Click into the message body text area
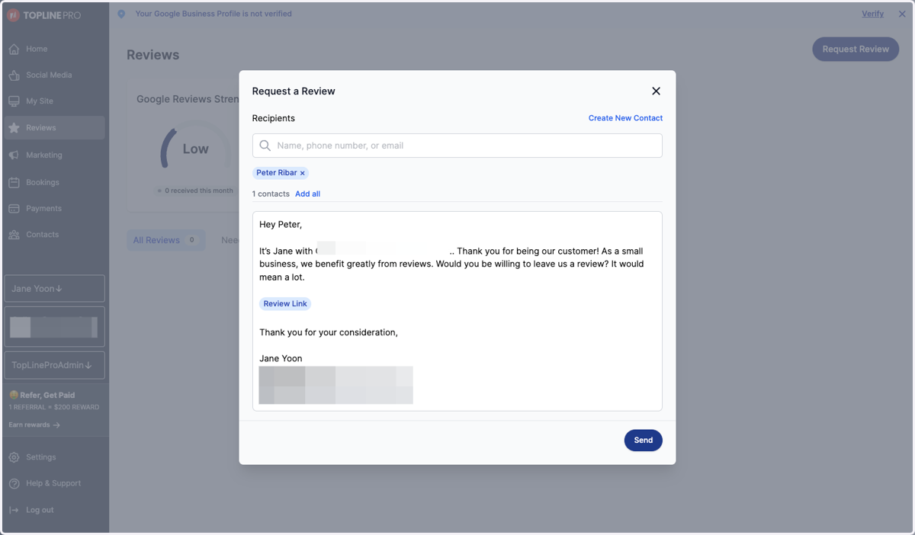The height and width of the screenshot is (535, 915). (457, 311)
